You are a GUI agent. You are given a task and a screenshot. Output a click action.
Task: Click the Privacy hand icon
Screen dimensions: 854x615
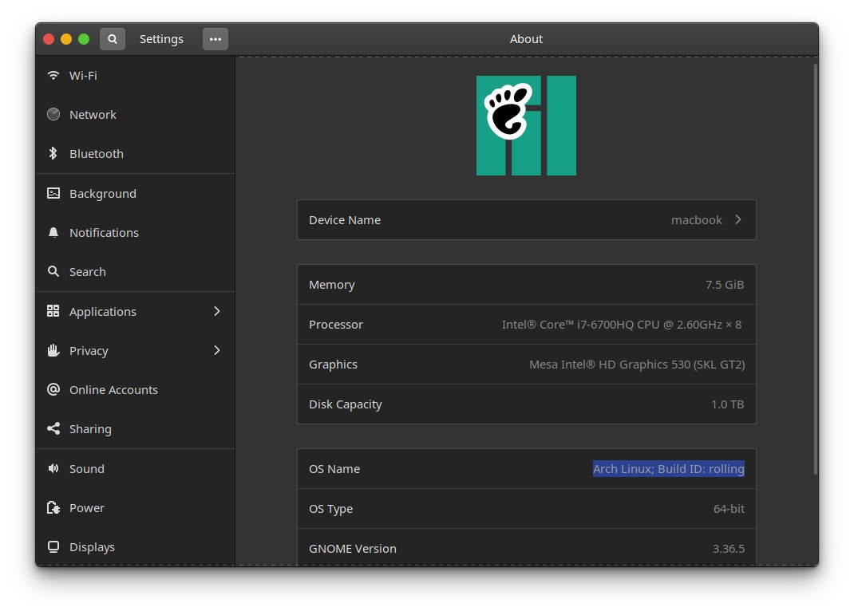[53, 350]
